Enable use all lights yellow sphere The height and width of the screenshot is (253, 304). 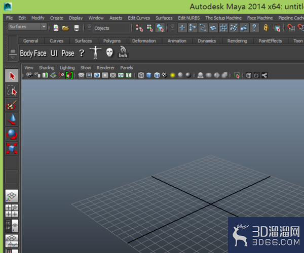172,75
